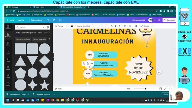Open the search filters icon
This screenshot has height=108, width=192.
pos(48,27)
